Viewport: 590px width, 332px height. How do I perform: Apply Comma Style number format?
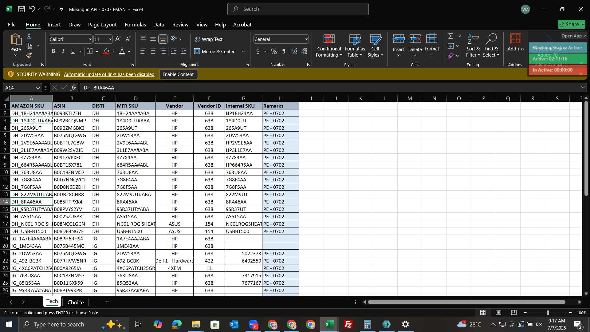284,51
